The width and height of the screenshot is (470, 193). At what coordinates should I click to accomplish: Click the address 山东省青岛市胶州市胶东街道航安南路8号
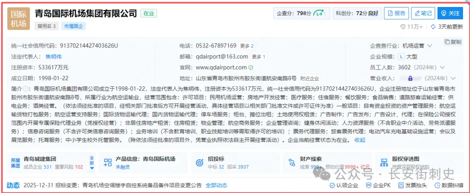pos(246,78)
